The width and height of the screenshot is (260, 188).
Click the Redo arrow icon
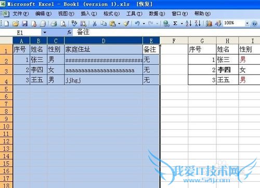tap(151, 23)
